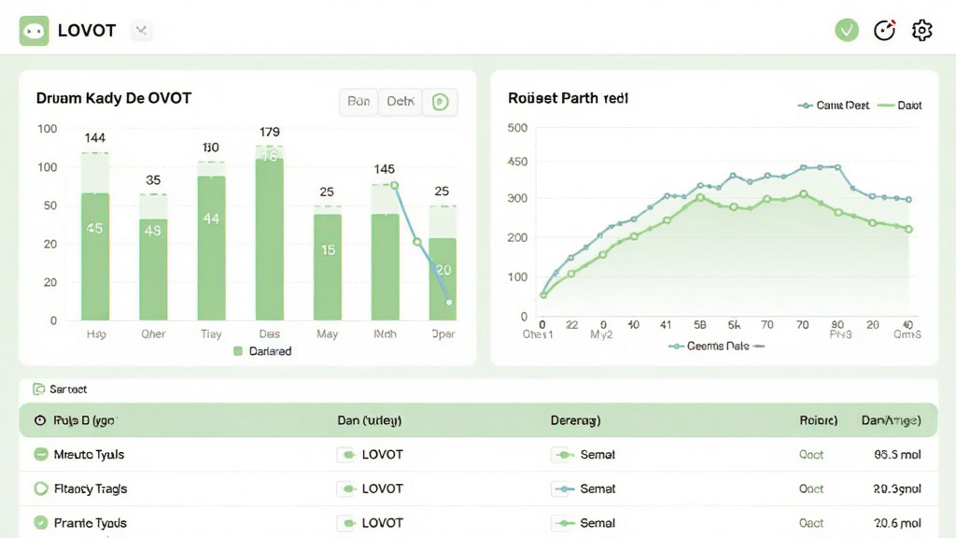Click the Semat line icon in the Prante Tyods row
956x538 pixels.
click(x=564, y=523)
